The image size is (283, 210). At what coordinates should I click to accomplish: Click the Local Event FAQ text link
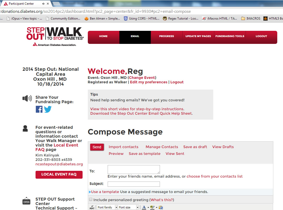coord(57,147)
